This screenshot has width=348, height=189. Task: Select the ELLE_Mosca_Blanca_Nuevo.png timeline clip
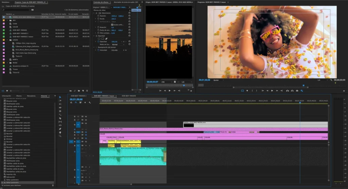pos(213,129)
